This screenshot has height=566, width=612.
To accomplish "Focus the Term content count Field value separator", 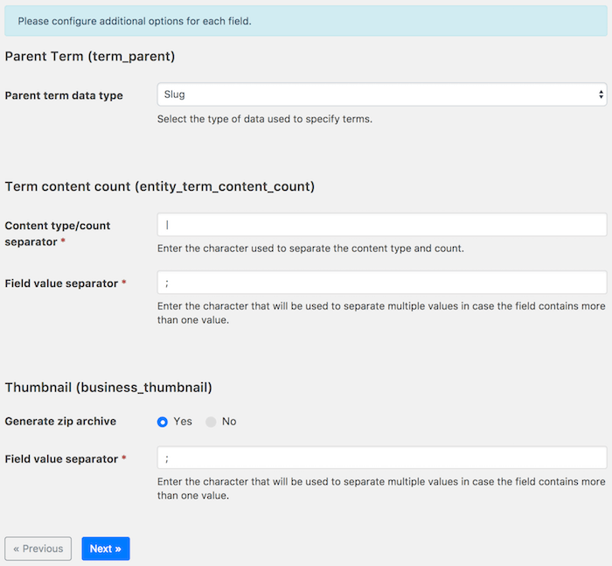I will pos(382,283).
